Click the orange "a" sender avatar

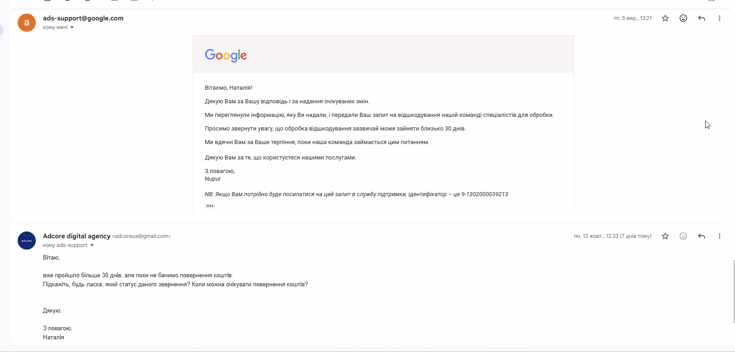(27, 23)
